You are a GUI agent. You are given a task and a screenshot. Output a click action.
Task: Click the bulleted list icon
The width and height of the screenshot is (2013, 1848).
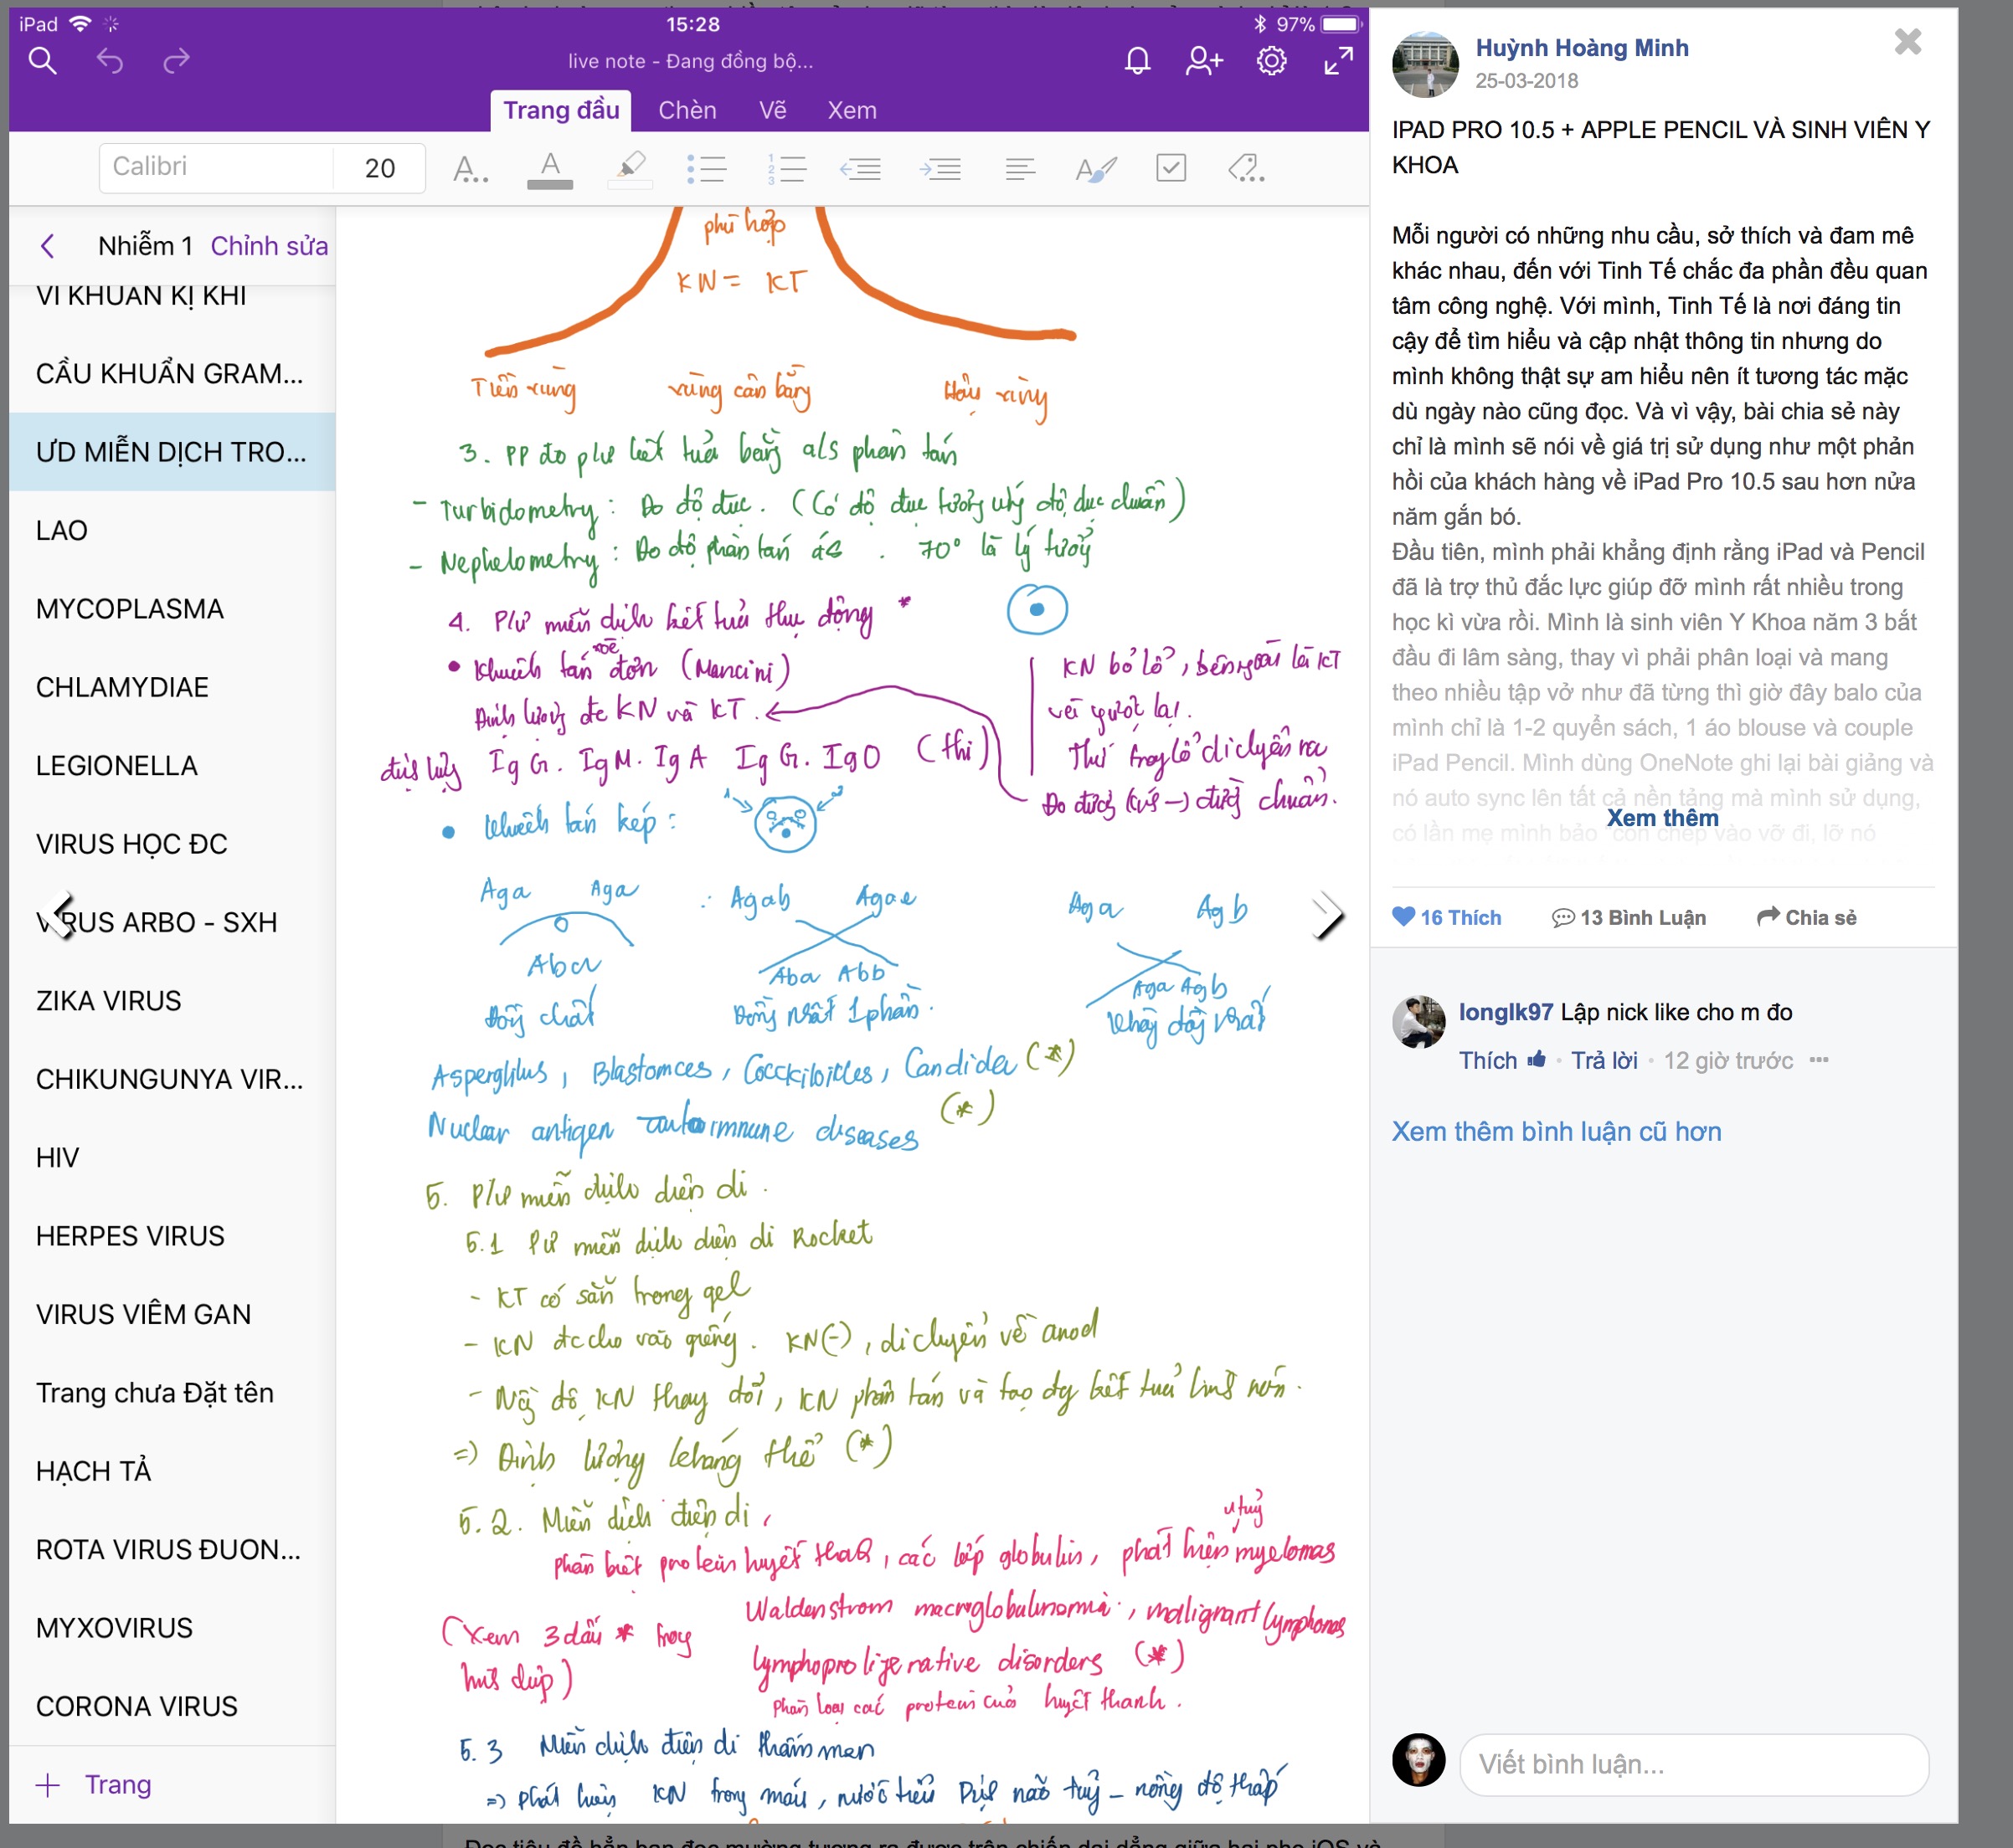(x=707, y=168)
